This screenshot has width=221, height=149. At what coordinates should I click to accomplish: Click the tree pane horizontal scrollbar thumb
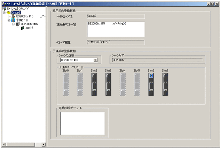20,144
